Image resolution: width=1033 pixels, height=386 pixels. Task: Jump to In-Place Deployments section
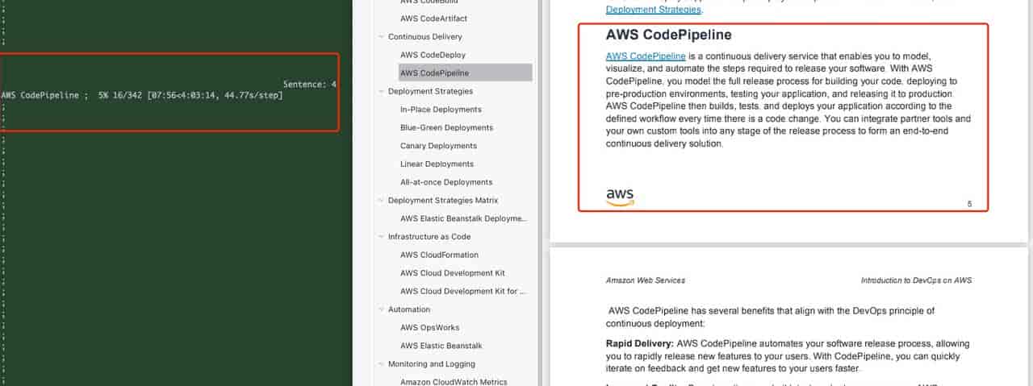(x=441, y=110)
